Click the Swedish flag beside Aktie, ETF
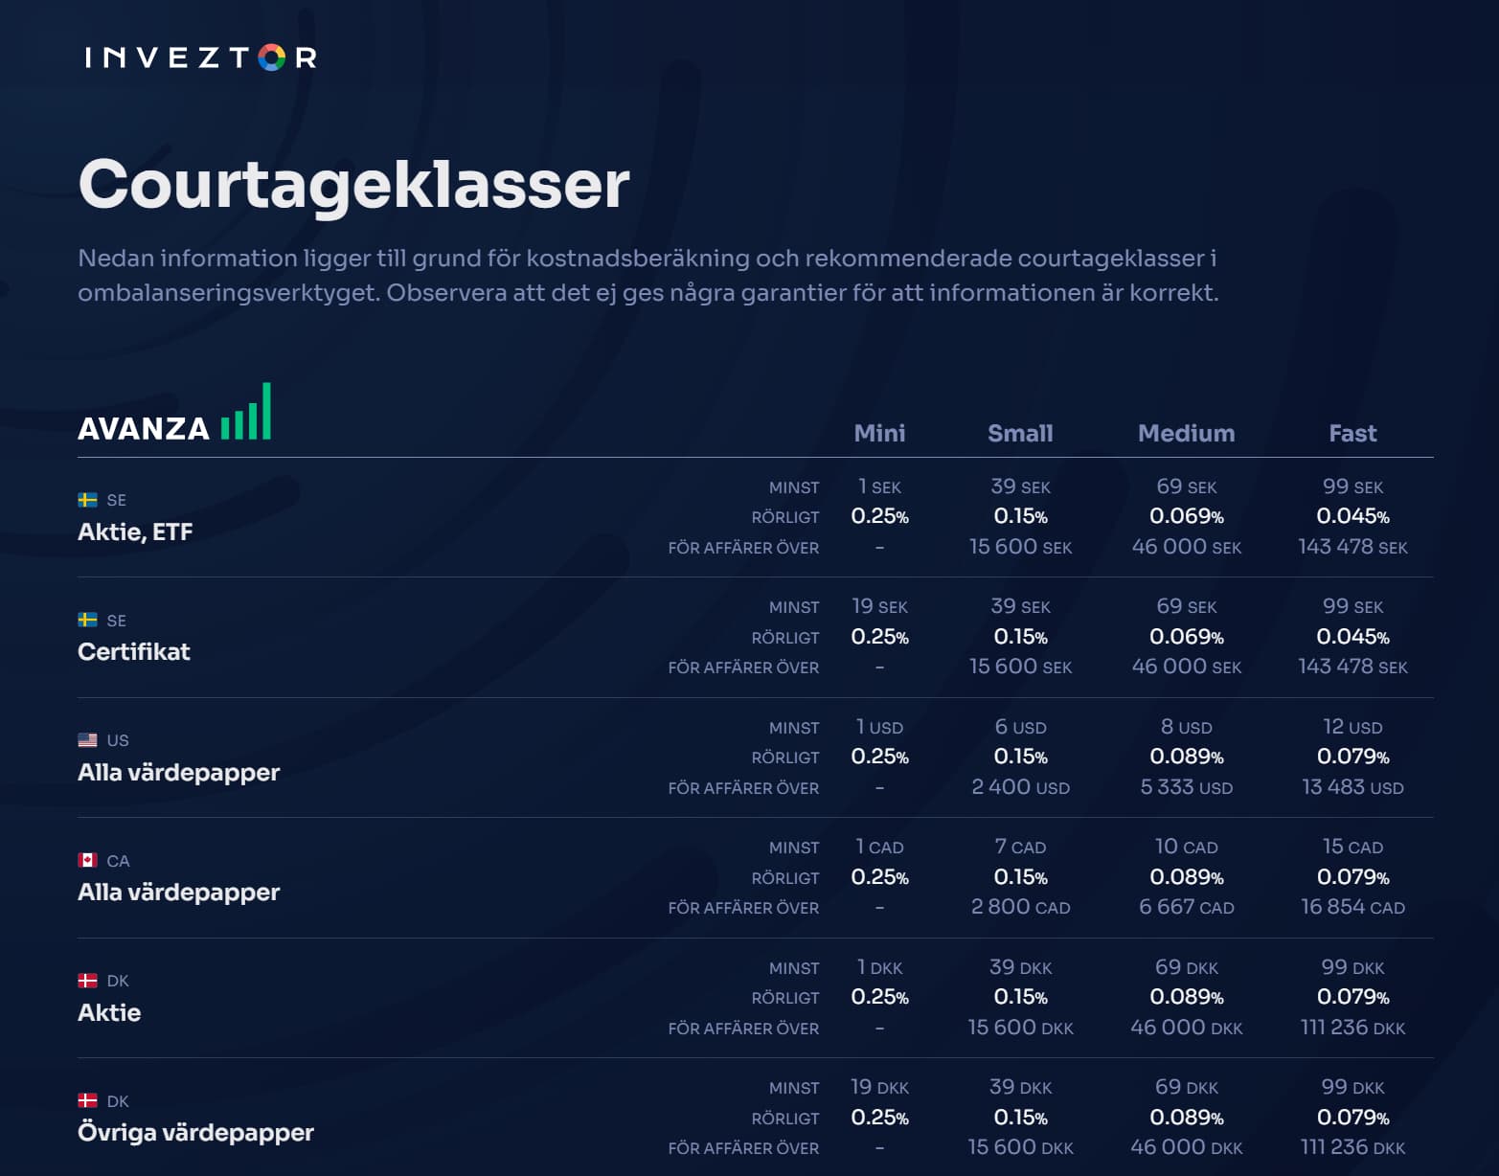The height and width of the screenshot is (1176, 1499). click(87, 500)
